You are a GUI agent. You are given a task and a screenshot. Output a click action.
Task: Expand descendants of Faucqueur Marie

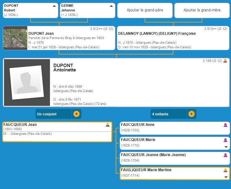(x=226, y=147)
